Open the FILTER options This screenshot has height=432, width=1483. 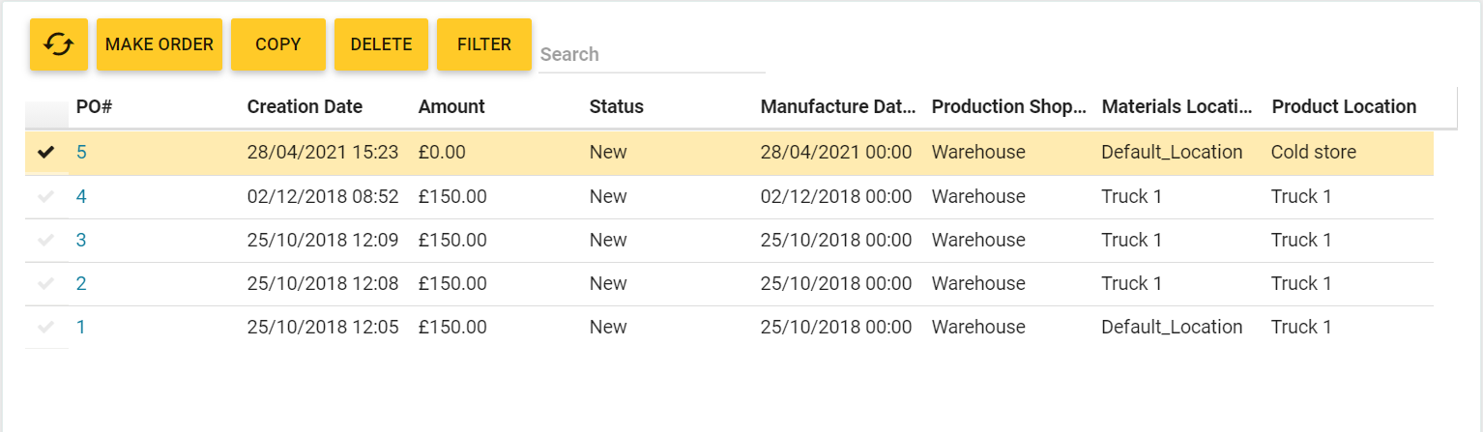484,44
